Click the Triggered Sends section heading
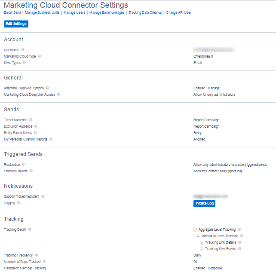Viewport: 276px width, 275px height. click(23, 154)
